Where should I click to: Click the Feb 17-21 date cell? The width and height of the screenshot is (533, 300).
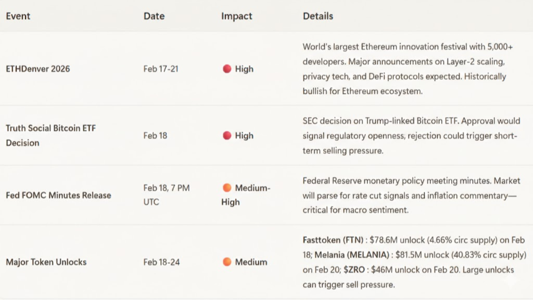[161, 69]
